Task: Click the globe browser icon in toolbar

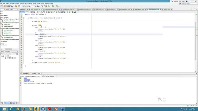Action: [x=38, y=6]
